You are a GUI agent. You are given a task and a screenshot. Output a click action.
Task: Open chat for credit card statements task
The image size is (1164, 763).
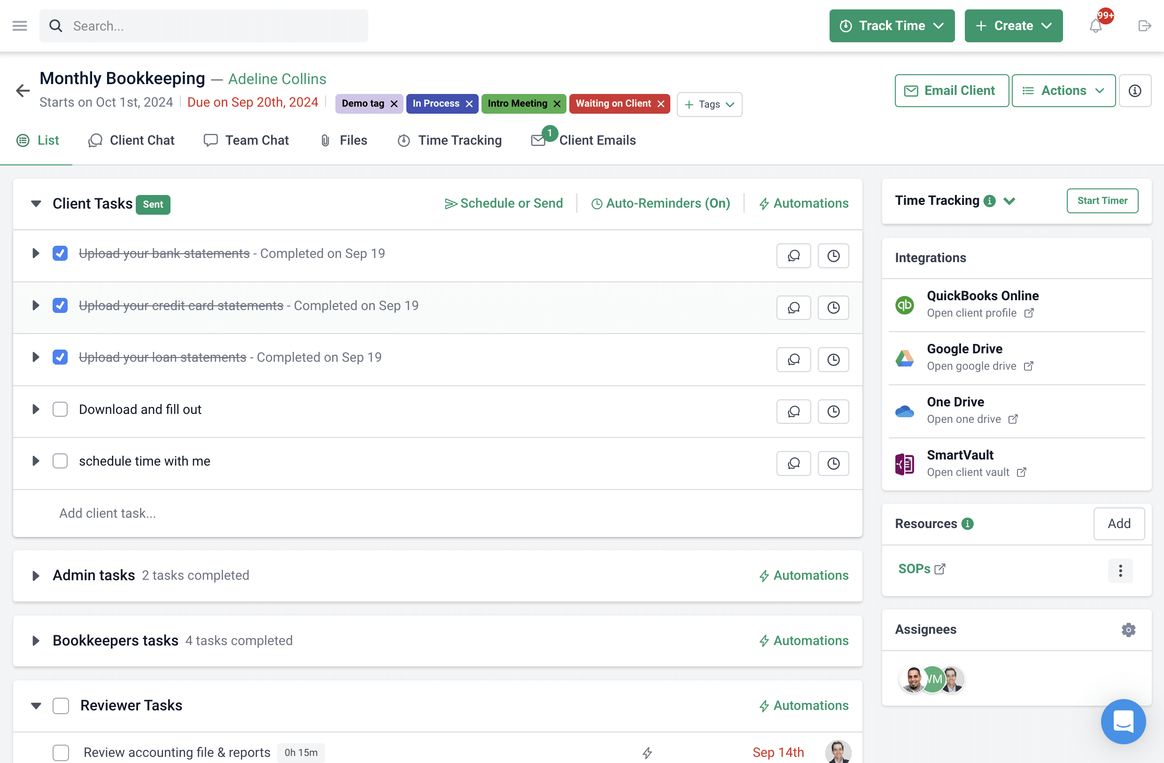793,308
